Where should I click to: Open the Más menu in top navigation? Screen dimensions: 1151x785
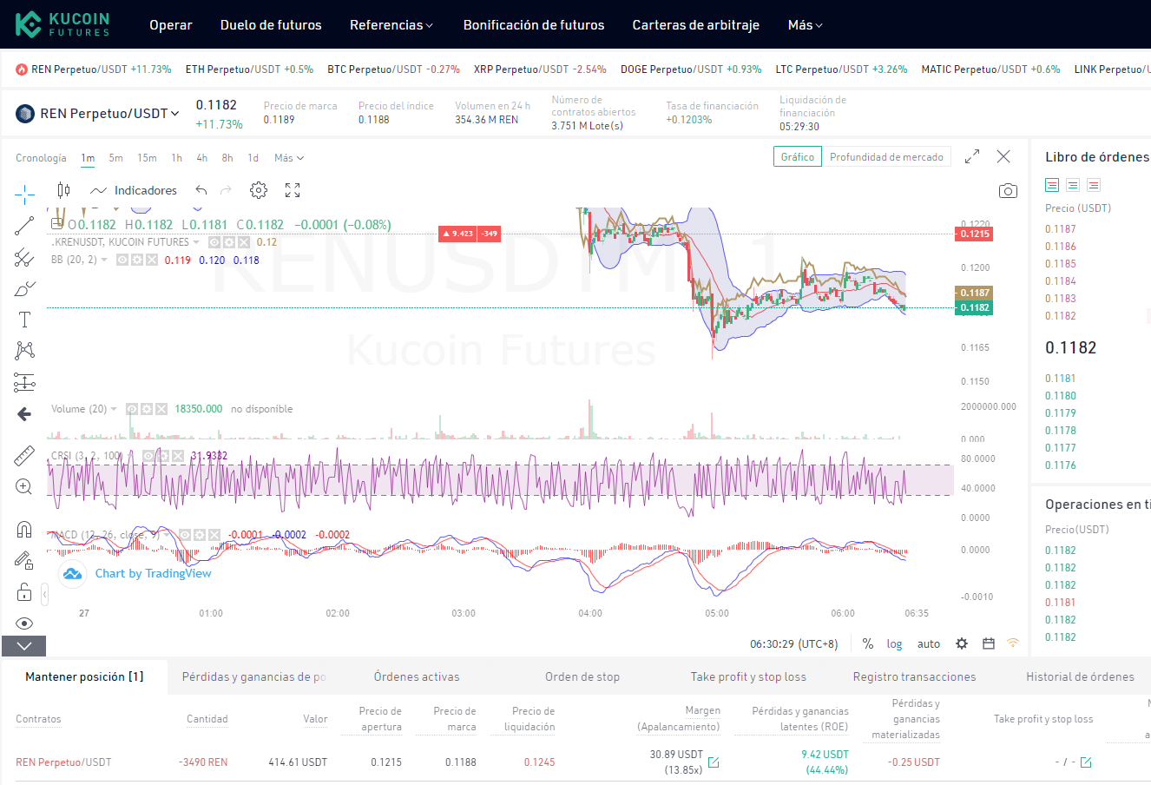click(x=805, y=25)
